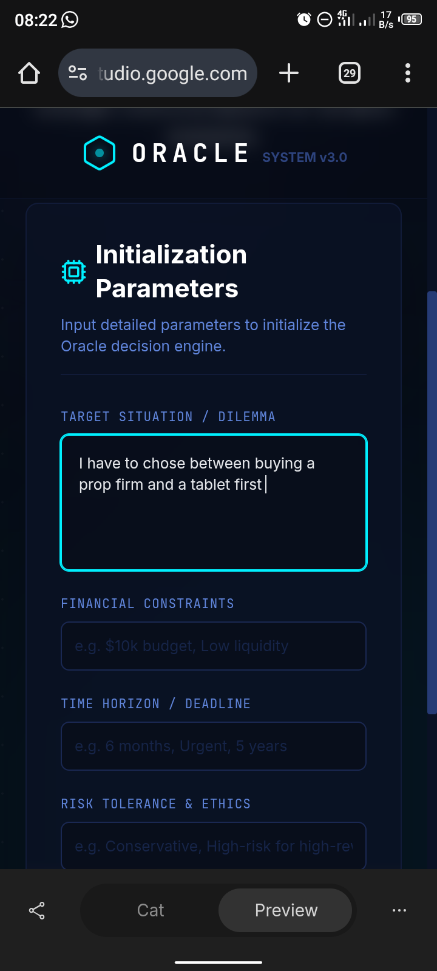Switch to the Preview tab
Image resolution: width=437 pixels, height=971 pixels.
tap(286, 910)
